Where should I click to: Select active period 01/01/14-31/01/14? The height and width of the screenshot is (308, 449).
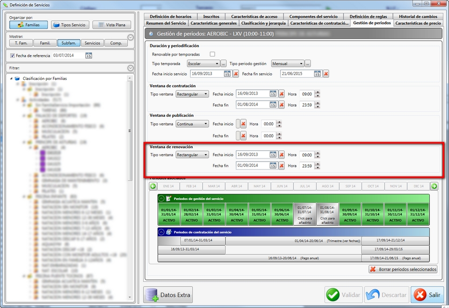[x=169, y=214]
